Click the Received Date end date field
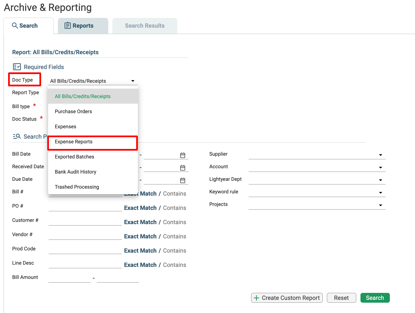The width and height of the screenshot is (415, 313). tap(161, 168)
